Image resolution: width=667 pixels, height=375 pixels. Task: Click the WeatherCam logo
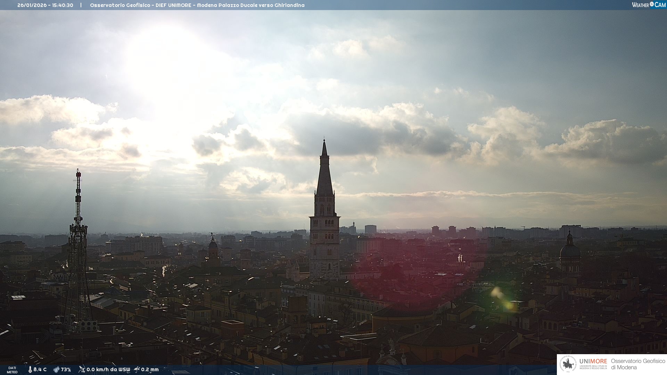(649, 5)
